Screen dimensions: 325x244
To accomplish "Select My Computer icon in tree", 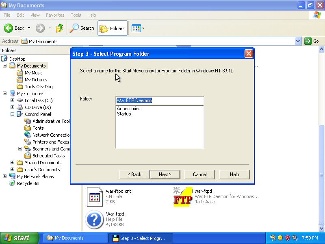I will [12, 94].
